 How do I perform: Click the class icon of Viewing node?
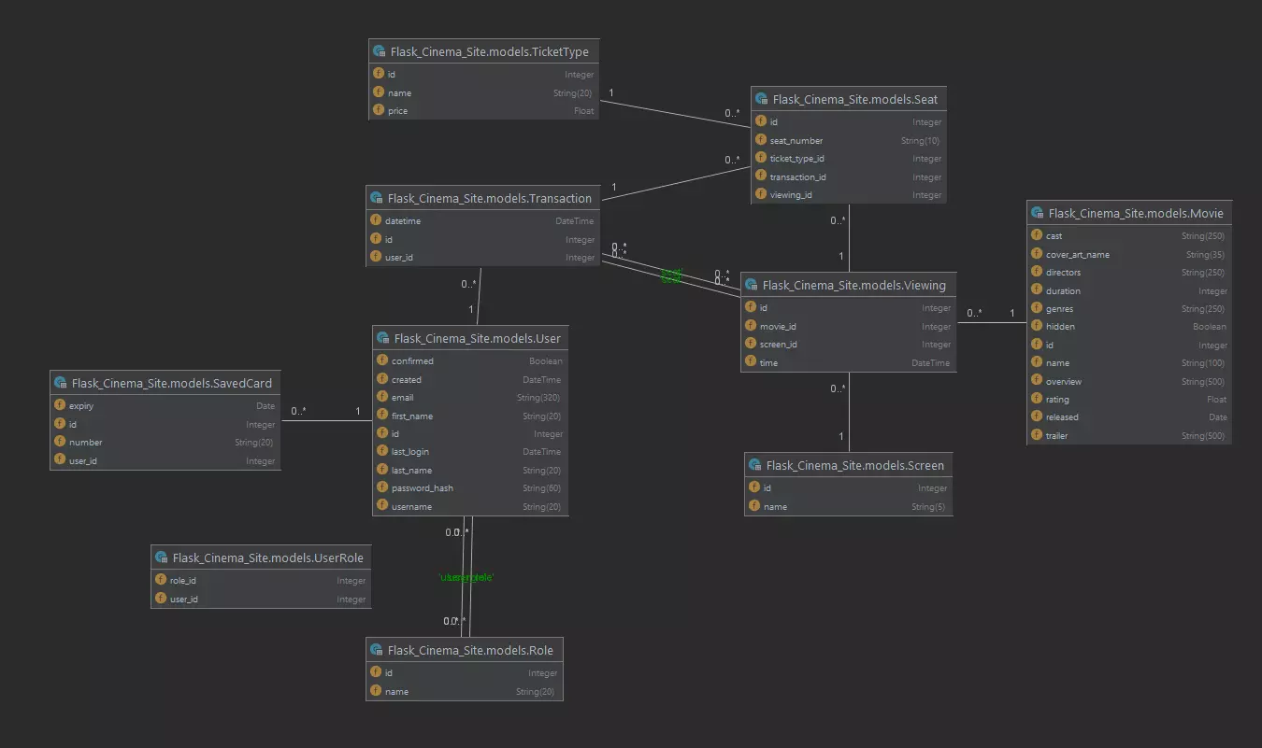click(752, 285)
